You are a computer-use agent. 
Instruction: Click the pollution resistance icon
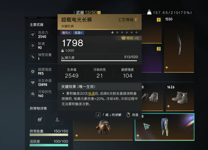(33, 94)
